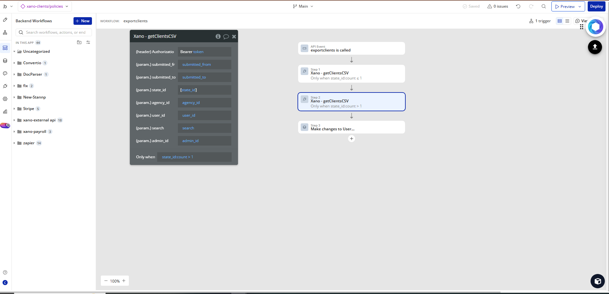Open the Settings gear icon in sidebar
The image size is (609, 294).
pyautogui.click(x=5, y=99)
